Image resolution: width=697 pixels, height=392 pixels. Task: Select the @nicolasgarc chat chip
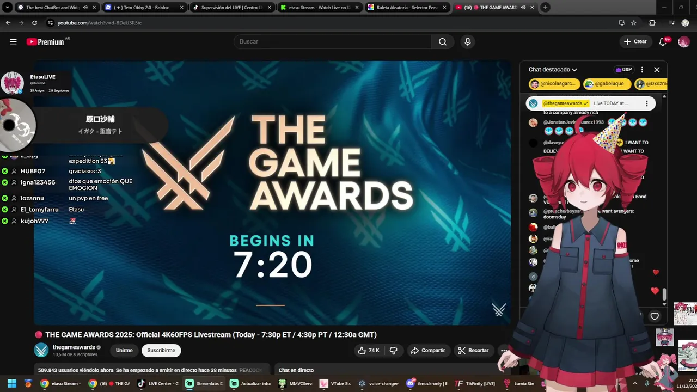click(x=554, y=84)
